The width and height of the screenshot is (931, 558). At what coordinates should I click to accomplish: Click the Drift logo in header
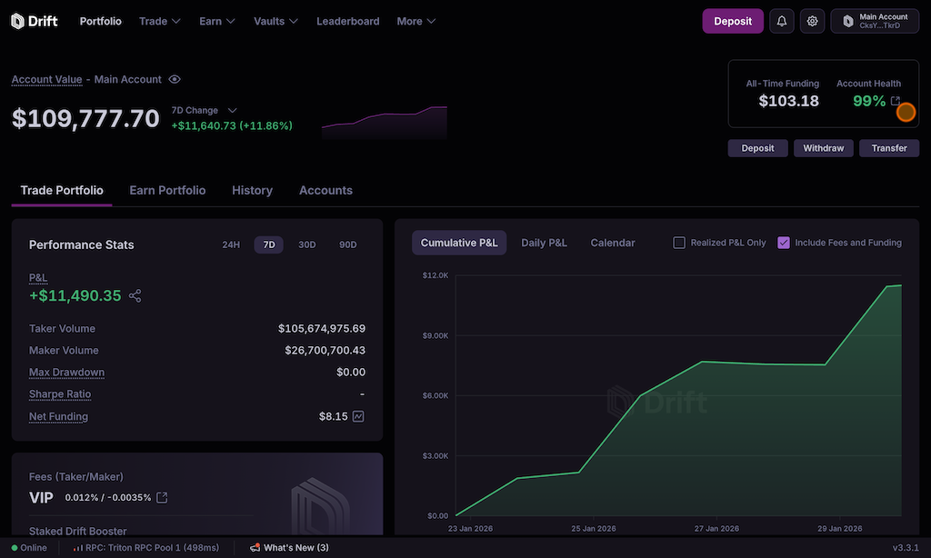(x=34, y=21)
